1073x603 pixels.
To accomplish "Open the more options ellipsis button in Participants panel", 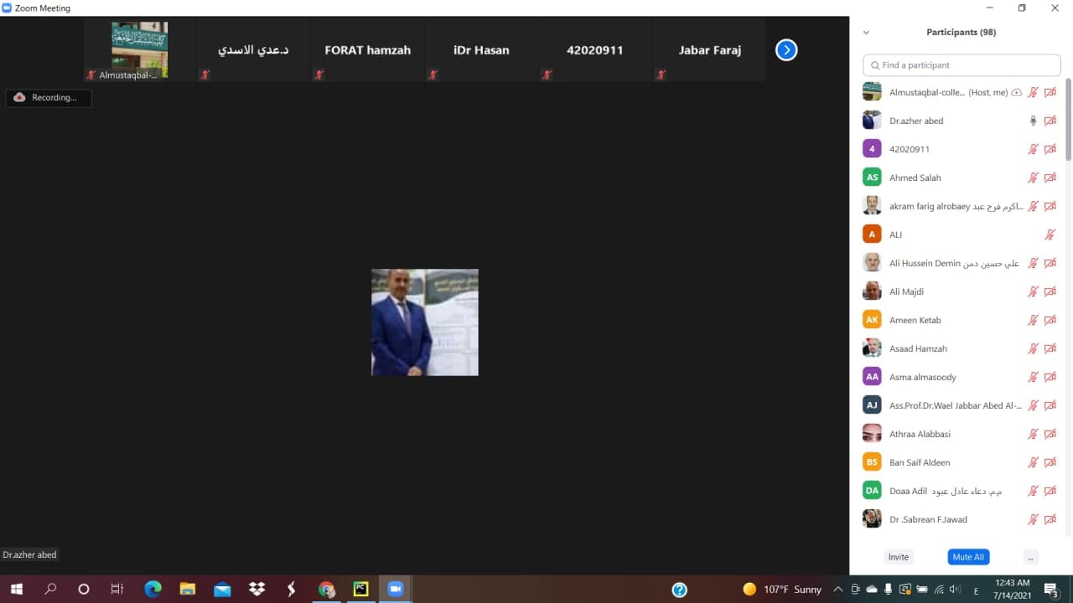I will [x=1031, y=557].
